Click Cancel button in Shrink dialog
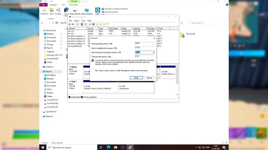 [149, 78]
